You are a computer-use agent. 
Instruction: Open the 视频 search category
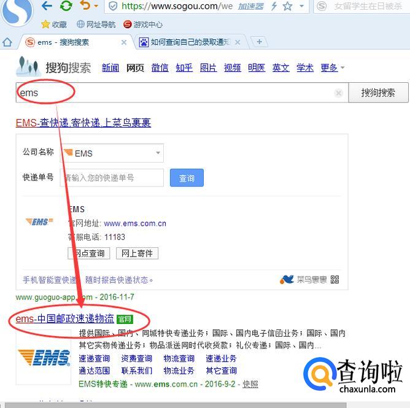pos(233,67)
